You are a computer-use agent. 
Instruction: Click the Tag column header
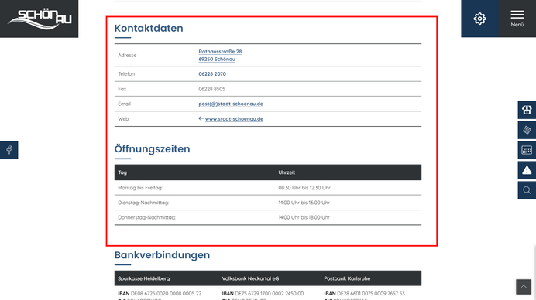pos(122,172)
